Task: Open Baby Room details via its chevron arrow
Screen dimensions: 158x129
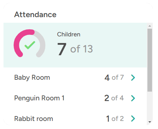Action: pyautogui.click(x=133, y=78)
